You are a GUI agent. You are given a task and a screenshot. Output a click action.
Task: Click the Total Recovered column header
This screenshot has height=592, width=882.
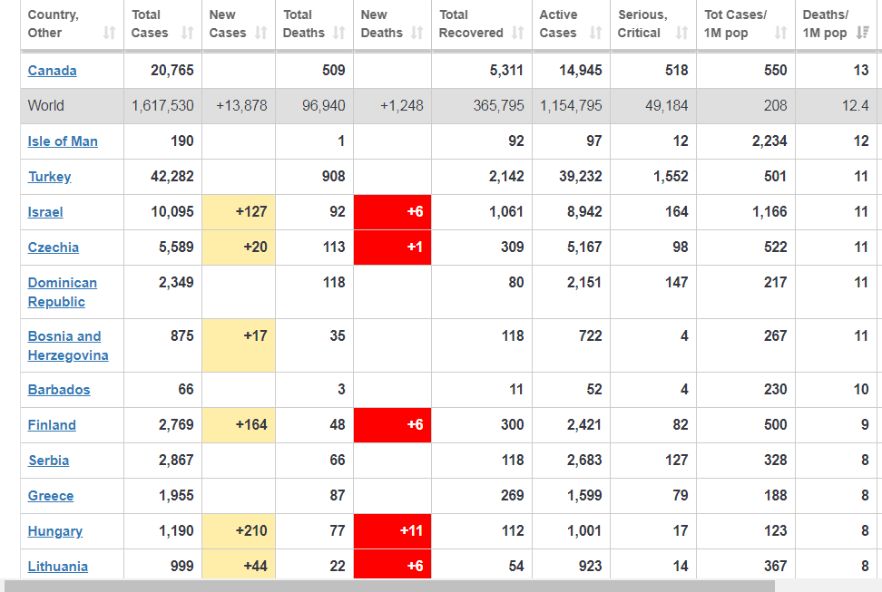(x=482, y=24)
